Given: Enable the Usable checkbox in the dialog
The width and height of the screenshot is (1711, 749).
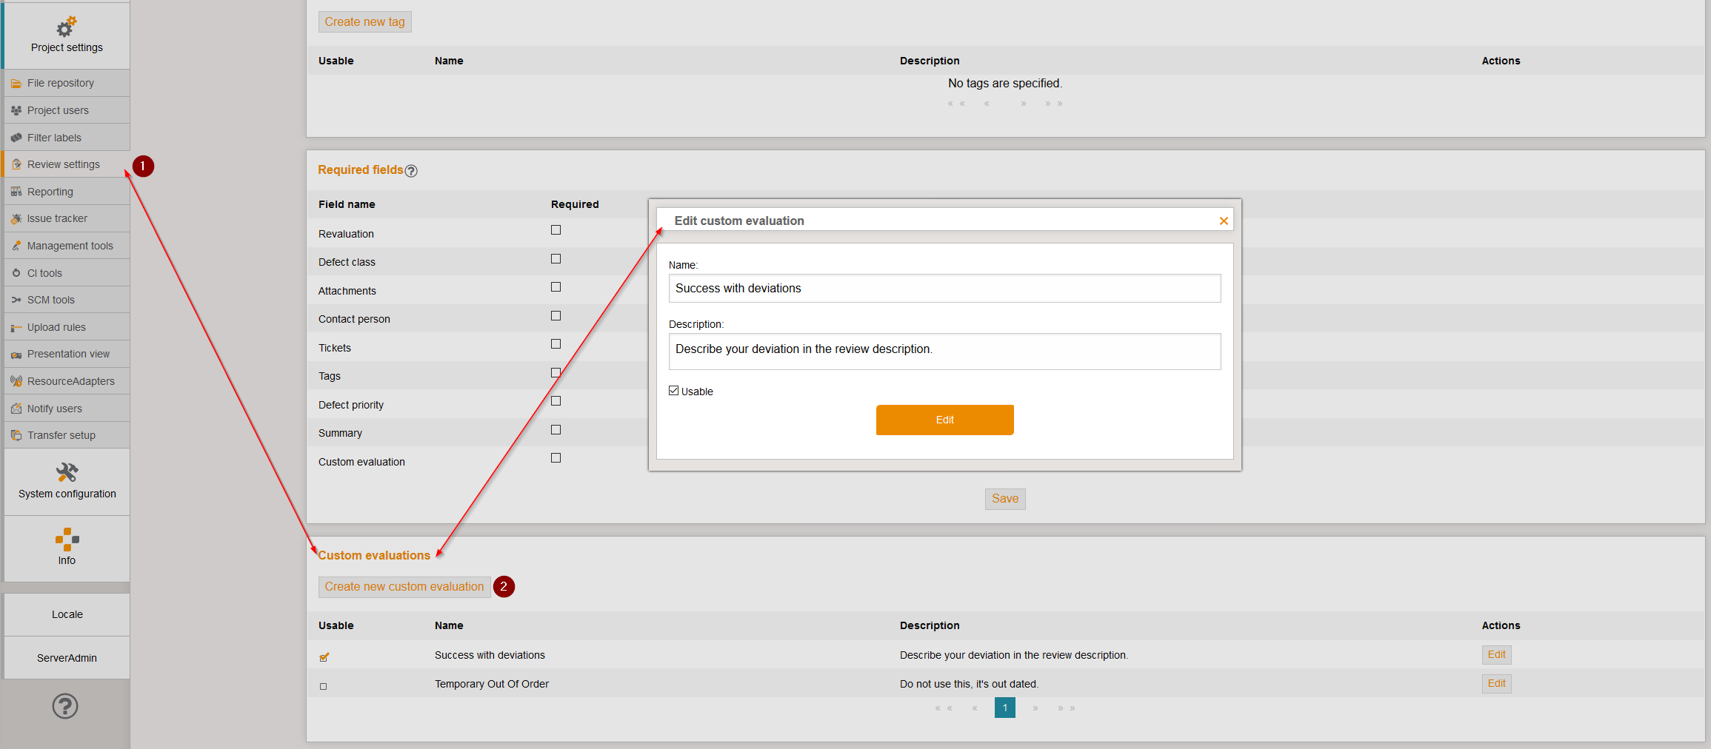Looking at the screenshot, I should (673, 390).
